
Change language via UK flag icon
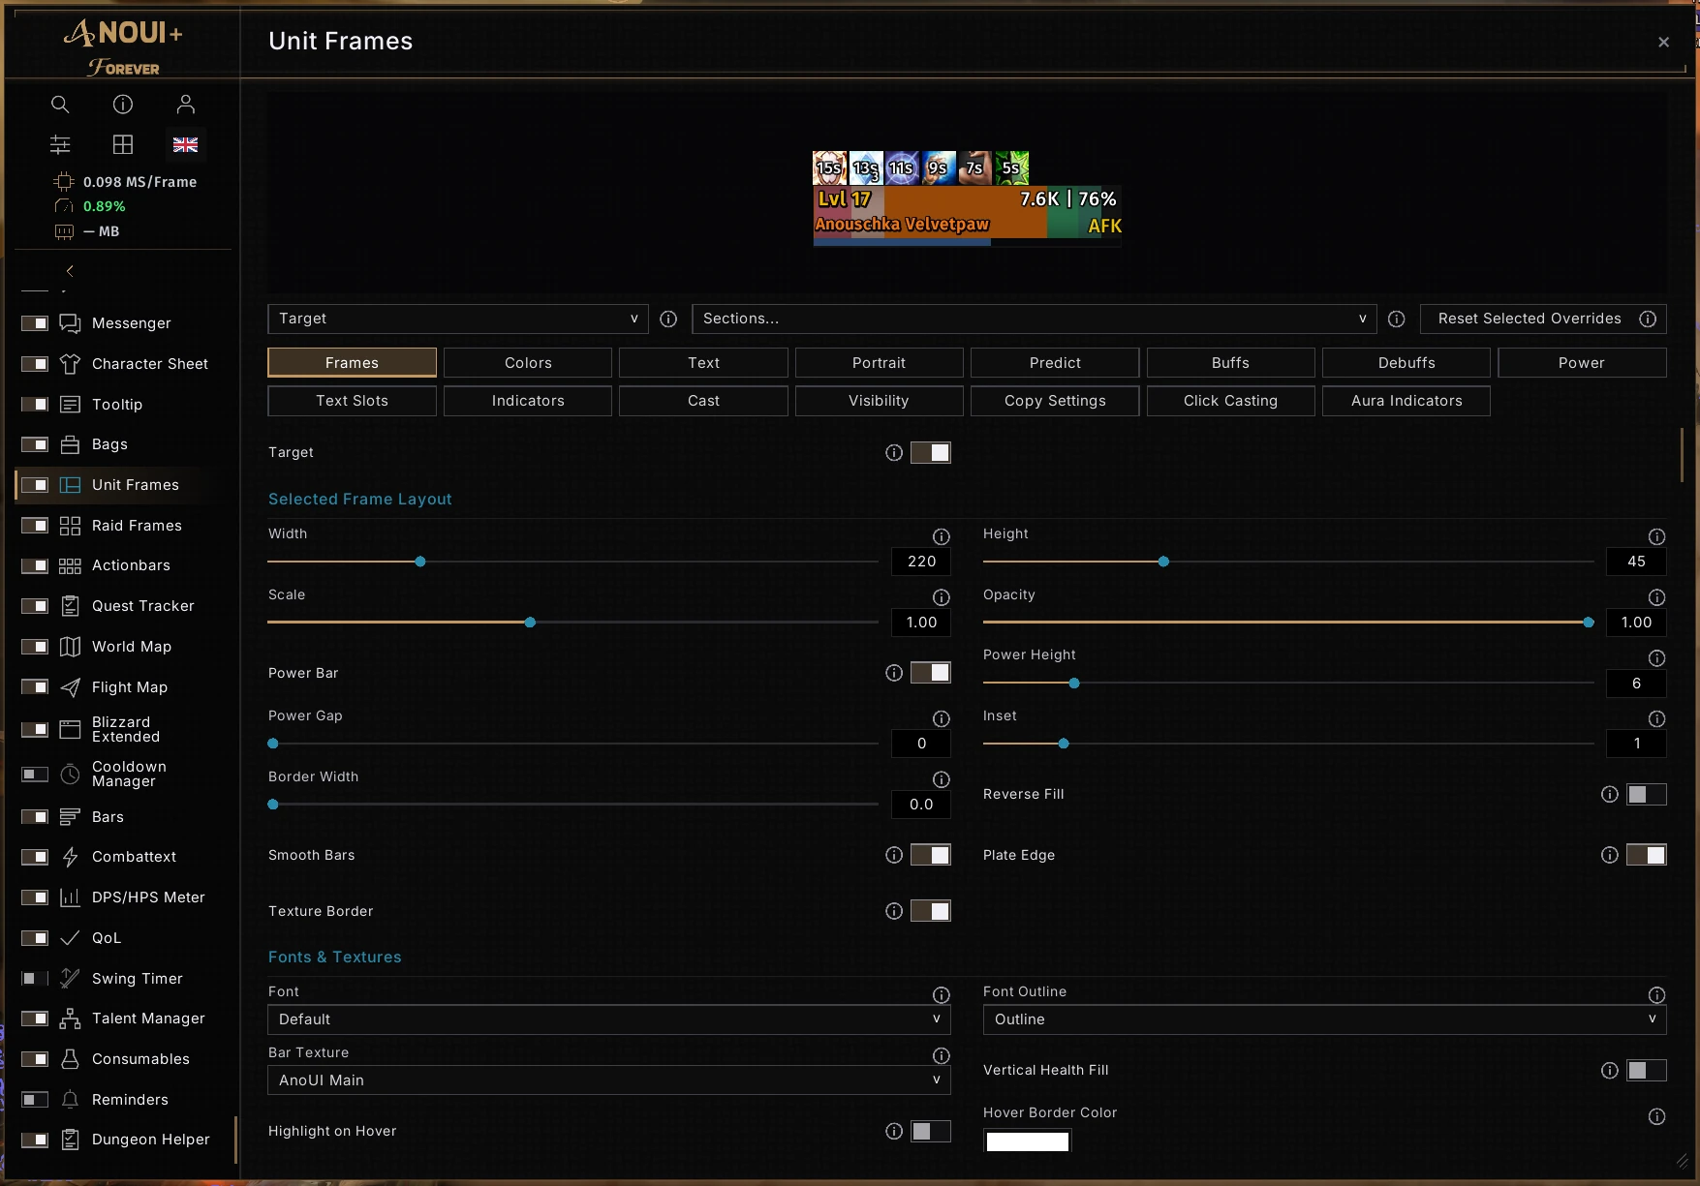[186, 144]
